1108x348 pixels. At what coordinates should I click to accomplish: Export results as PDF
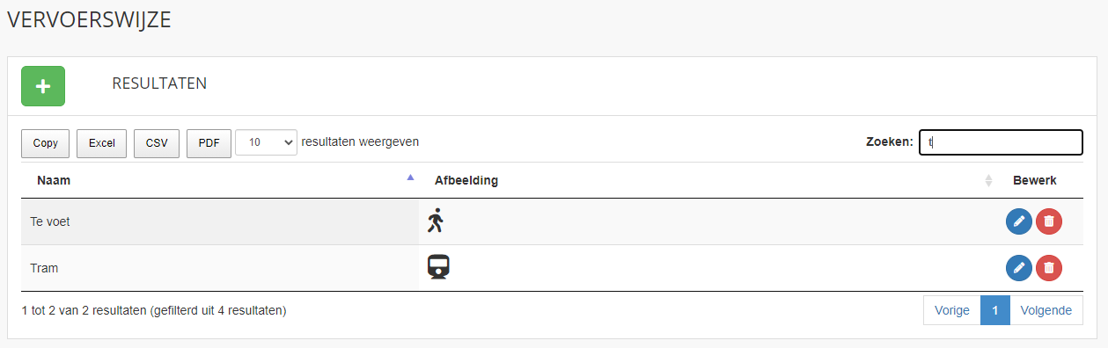209,143
